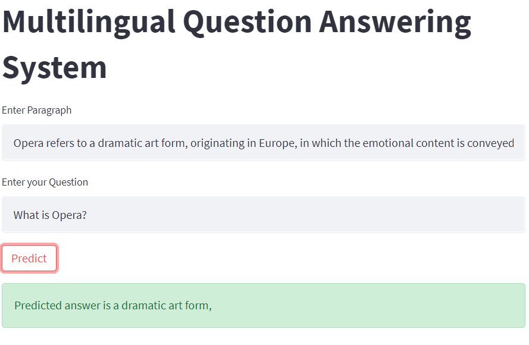529x345 pixels.
Task: Click the 'Enter Paragraph' label
Action: [x=36, y=110]
